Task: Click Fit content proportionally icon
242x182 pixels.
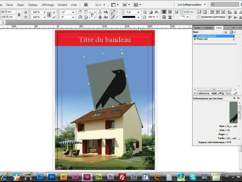Action: pos(205,12)
